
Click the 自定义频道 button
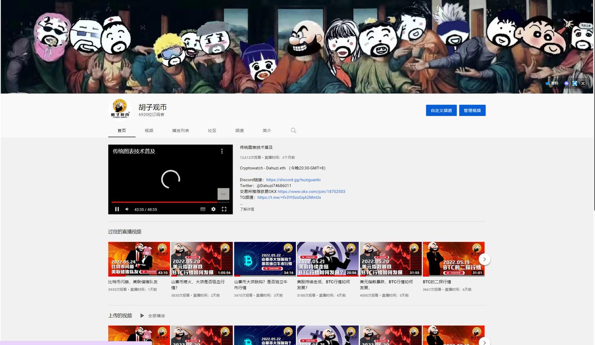click(441, 111)
